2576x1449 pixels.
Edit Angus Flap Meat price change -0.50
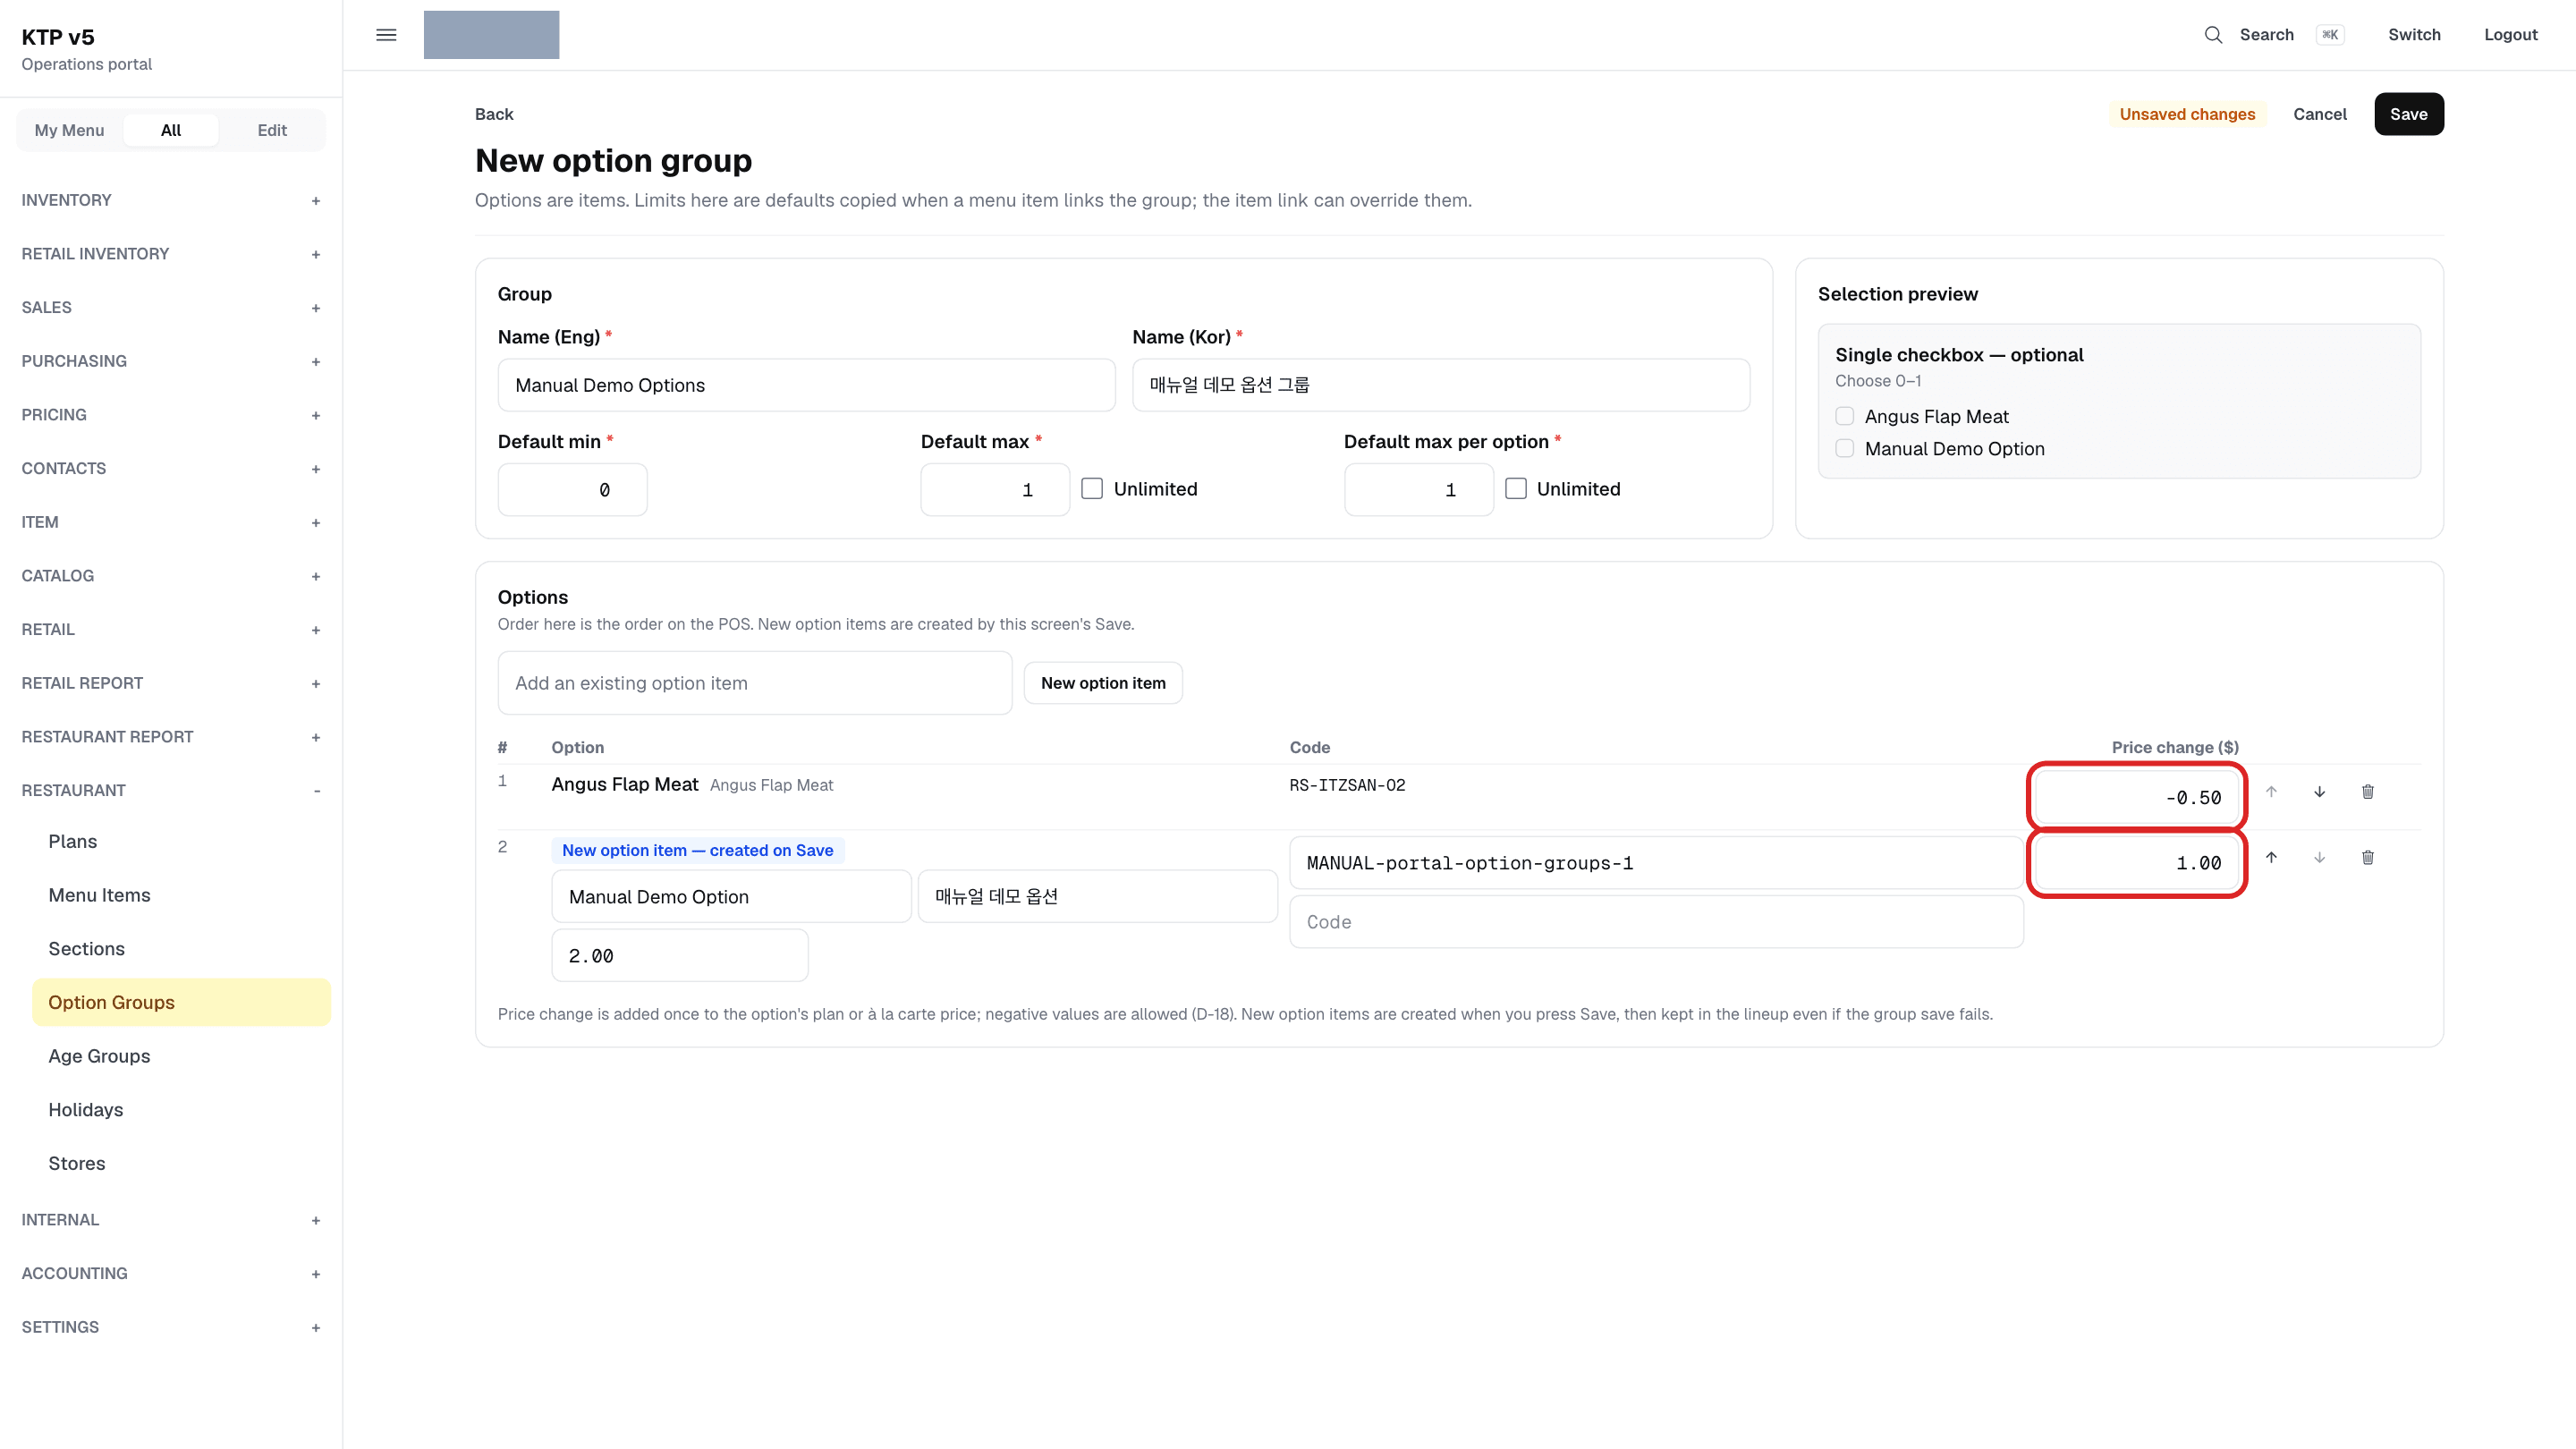pyautogui.click(x=2137, y=797)
